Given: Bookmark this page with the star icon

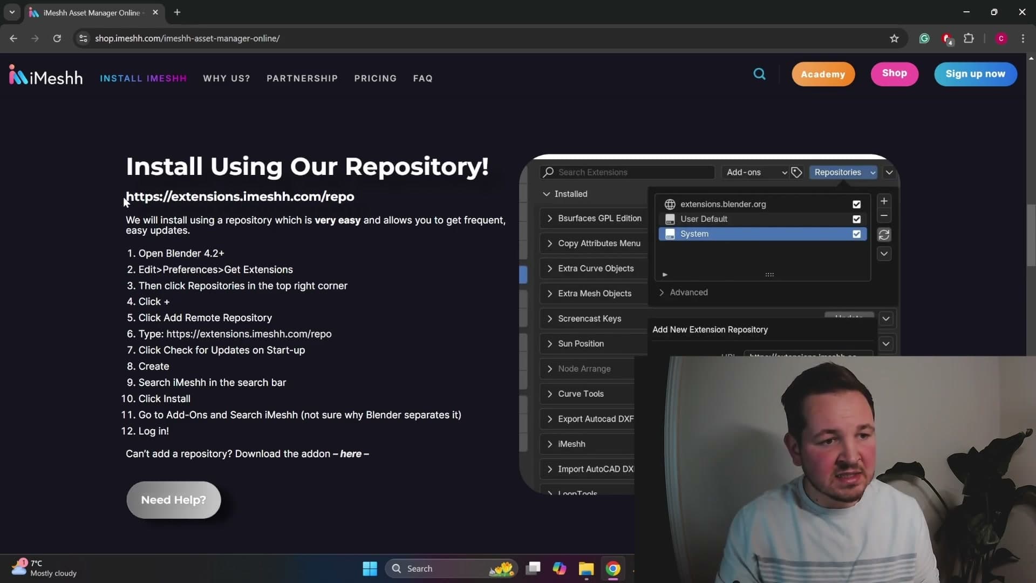Looking at the screenshot, I should (894, 38).
